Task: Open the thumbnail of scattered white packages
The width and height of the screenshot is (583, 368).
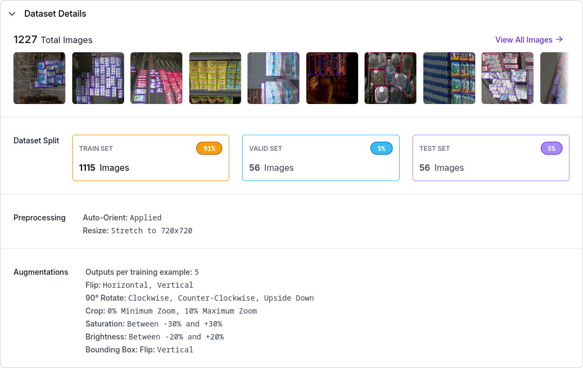Action: (507, 78)
